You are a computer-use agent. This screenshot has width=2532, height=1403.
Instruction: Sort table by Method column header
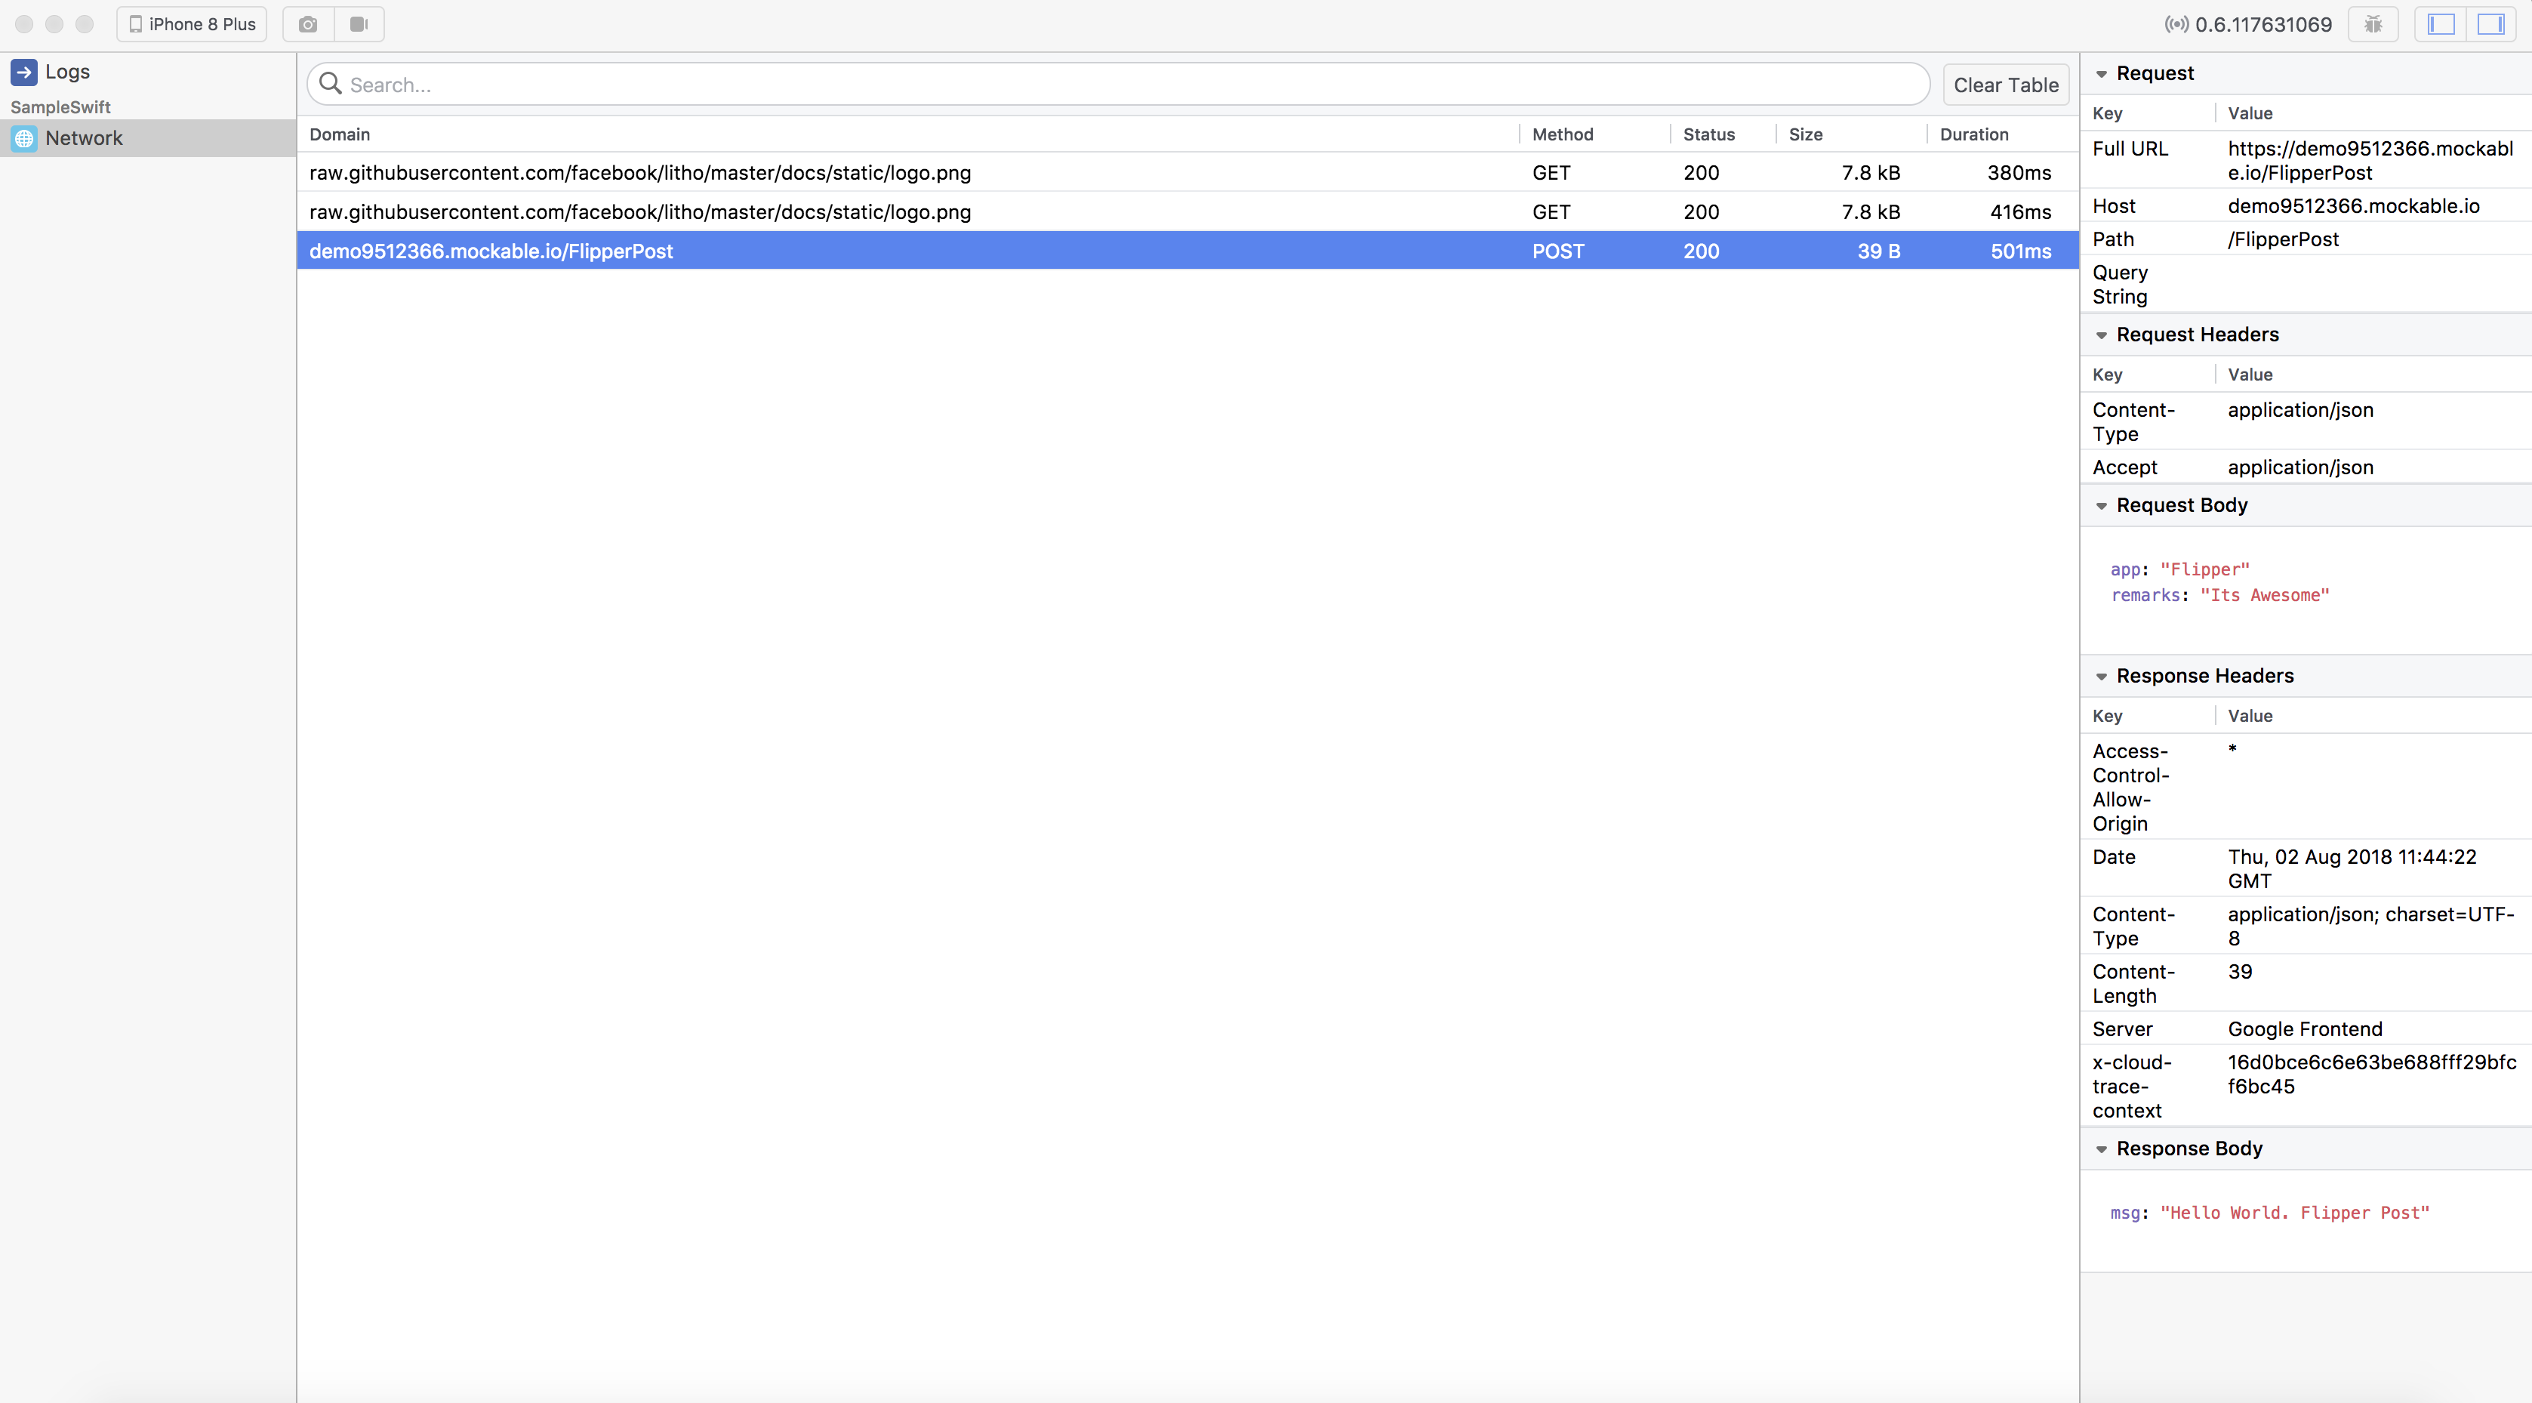pyautogui.click(x=1562, y=134)
